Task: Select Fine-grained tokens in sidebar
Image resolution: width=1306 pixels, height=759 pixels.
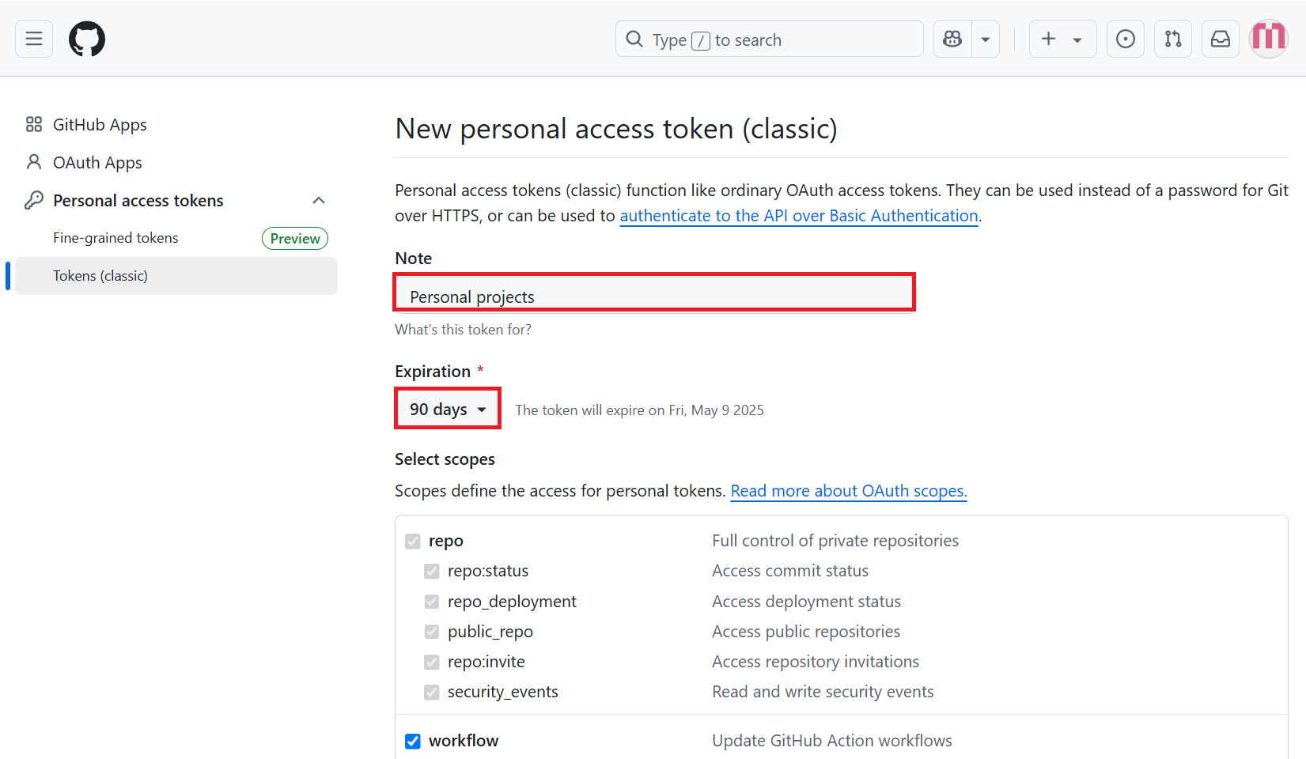Action: [115, 238]
